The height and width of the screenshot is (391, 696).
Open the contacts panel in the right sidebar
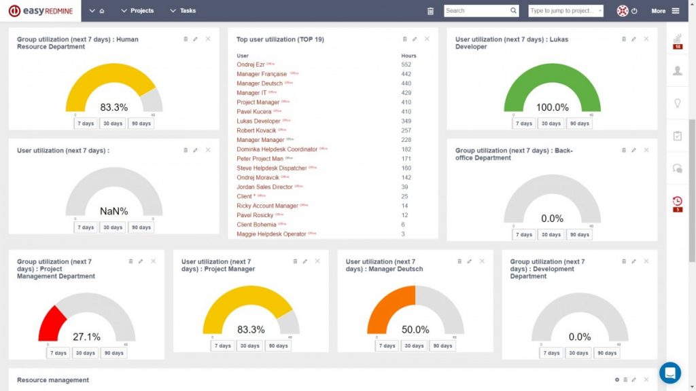(x=676, y=70)
